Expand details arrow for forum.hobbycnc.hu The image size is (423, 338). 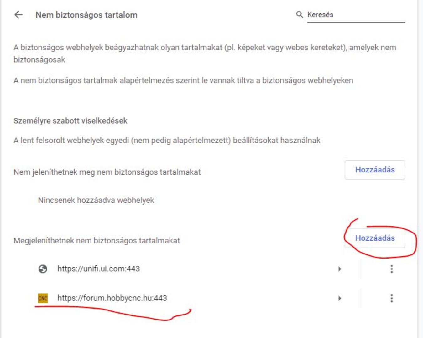tap(340, 298)
